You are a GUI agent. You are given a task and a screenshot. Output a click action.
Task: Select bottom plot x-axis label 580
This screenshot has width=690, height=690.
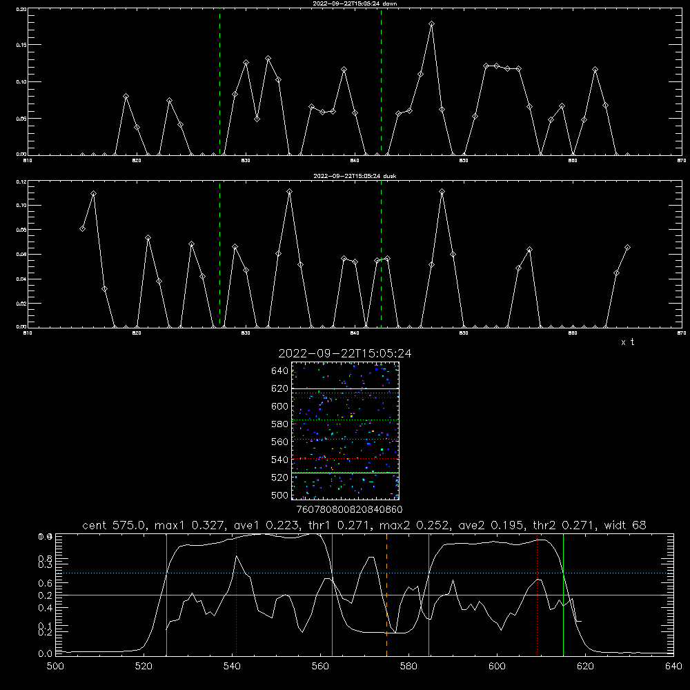pos(408,667)
